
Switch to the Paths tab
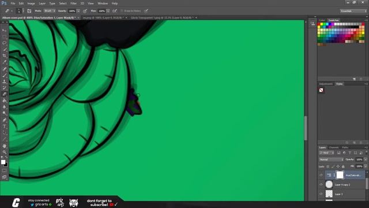(345, 147)
